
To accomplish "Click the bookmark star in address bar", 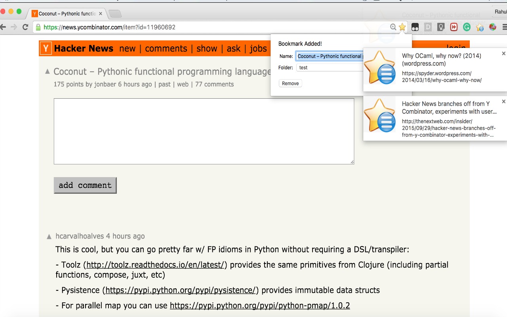I will point(402,27).
